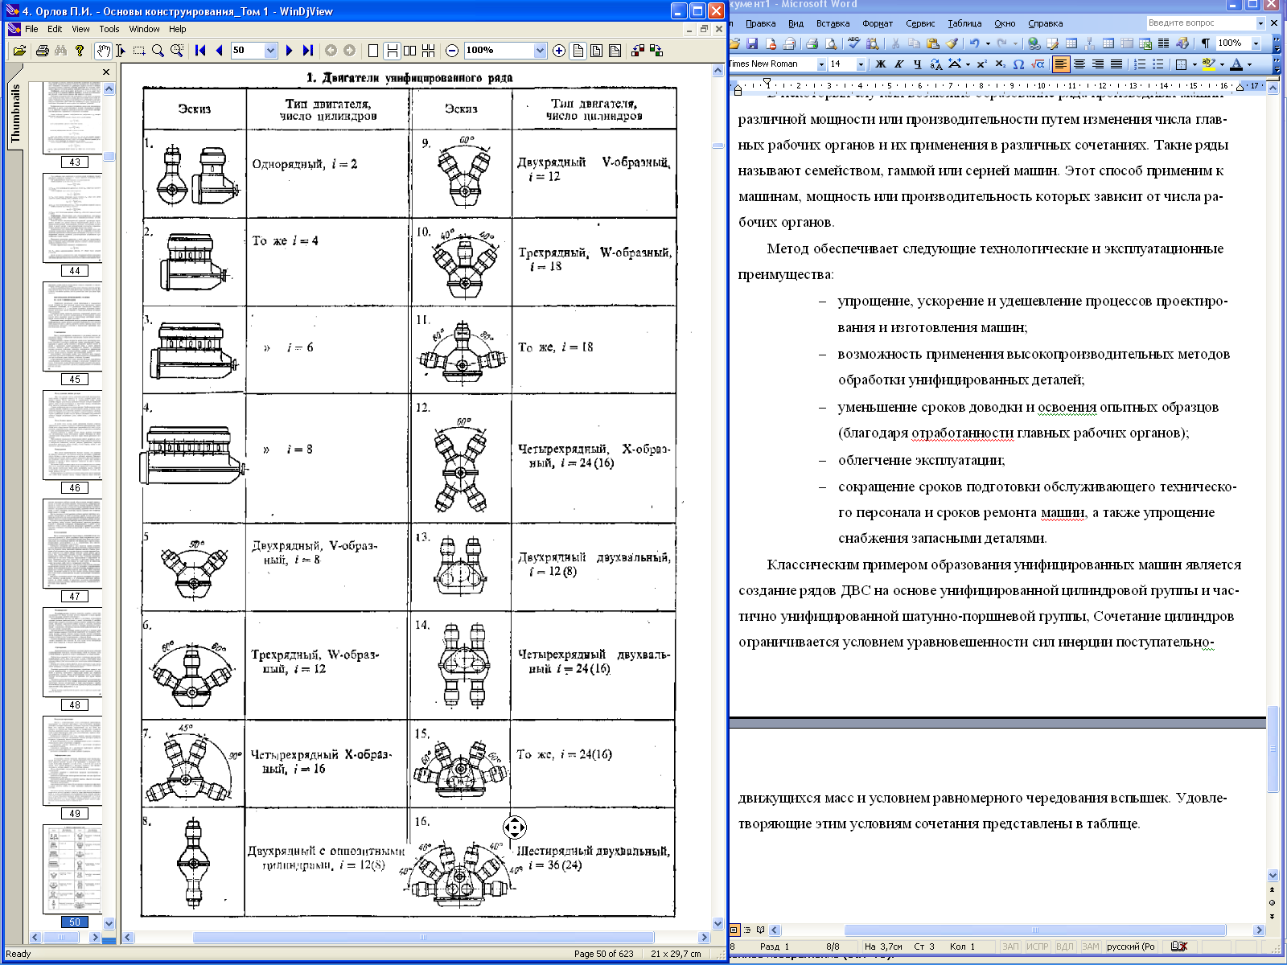Image resolution: width=1287 pixels, height=965 pixels.
Task: Open the page number 50 dropdown
Action: (x=270, y=51)
